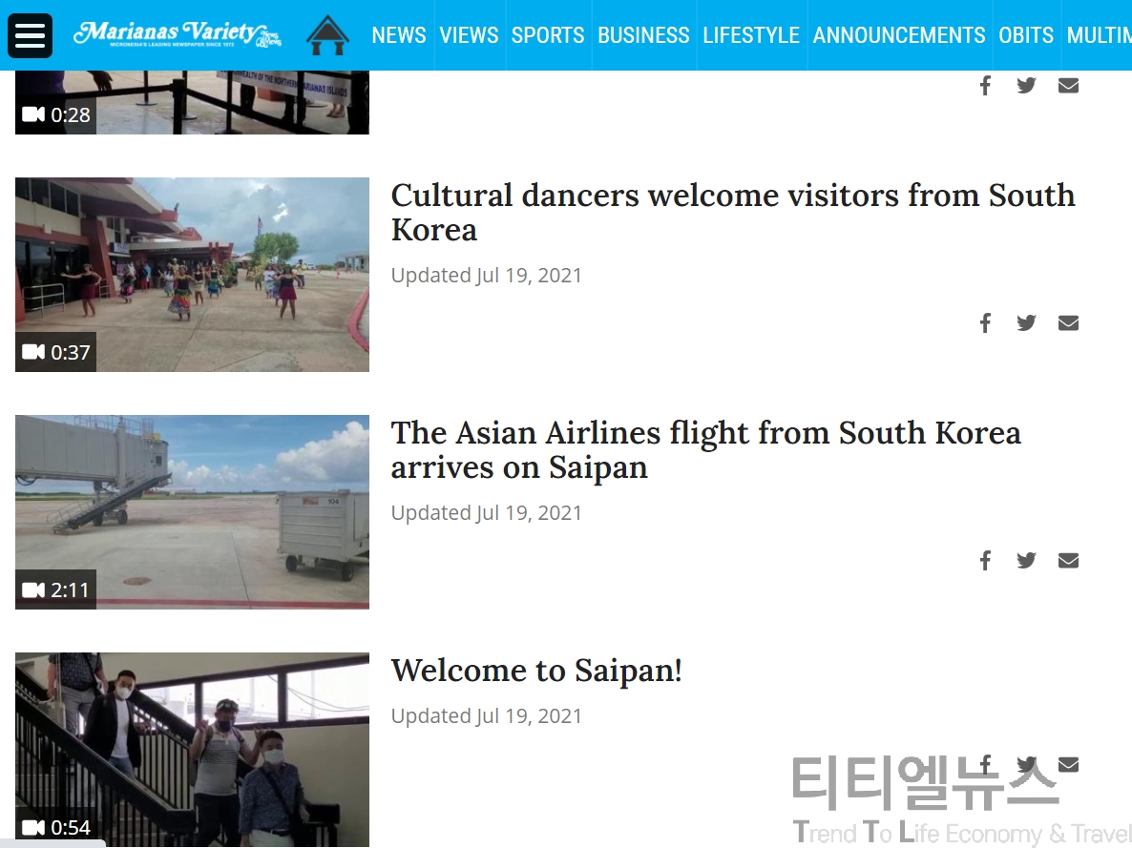Share Asian Airlines flight video on Facebook

pyautogui.click(x=985, y=560)
